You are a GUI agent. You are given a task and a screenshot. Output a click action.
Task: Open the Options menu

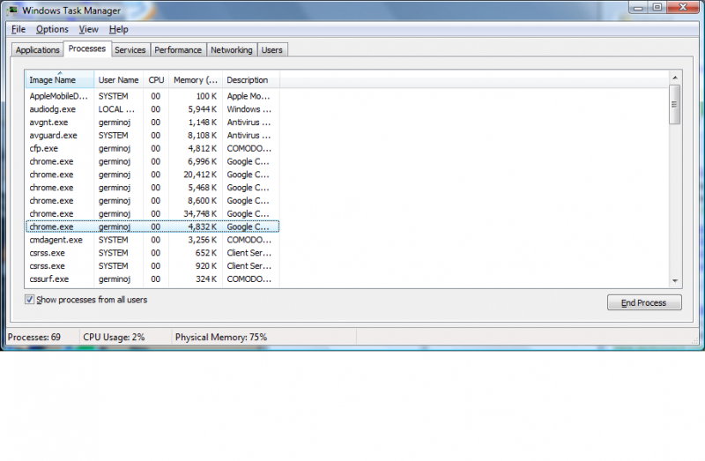[x=52, y=29]
